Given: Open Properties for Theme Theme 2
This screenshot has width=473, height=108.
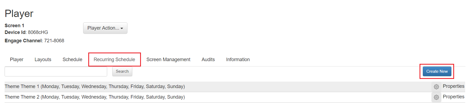Looking at the screenshot, I should coord(454,97).
